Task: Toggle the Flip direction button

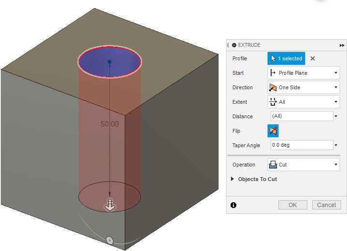Action: (273, 131)
